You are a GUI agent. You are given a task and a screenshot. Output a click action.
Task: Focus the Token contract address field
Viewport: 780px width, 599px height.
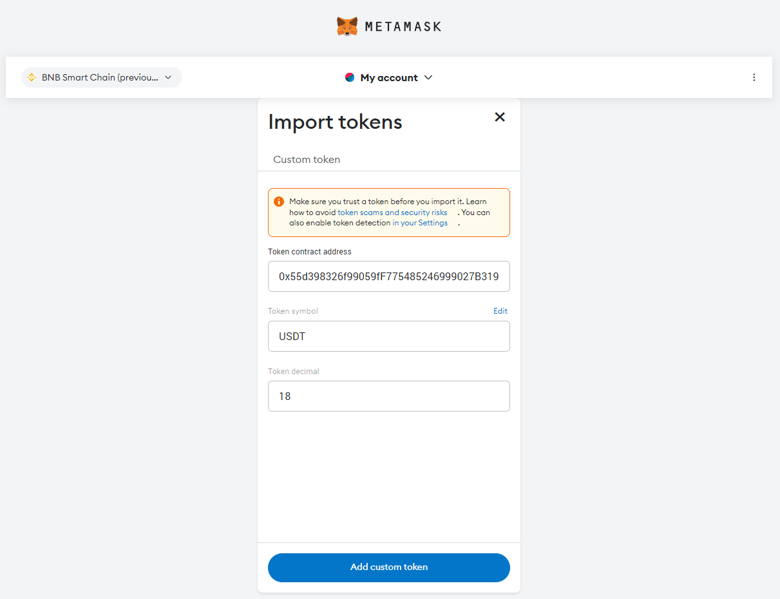[x=389, y=276]
